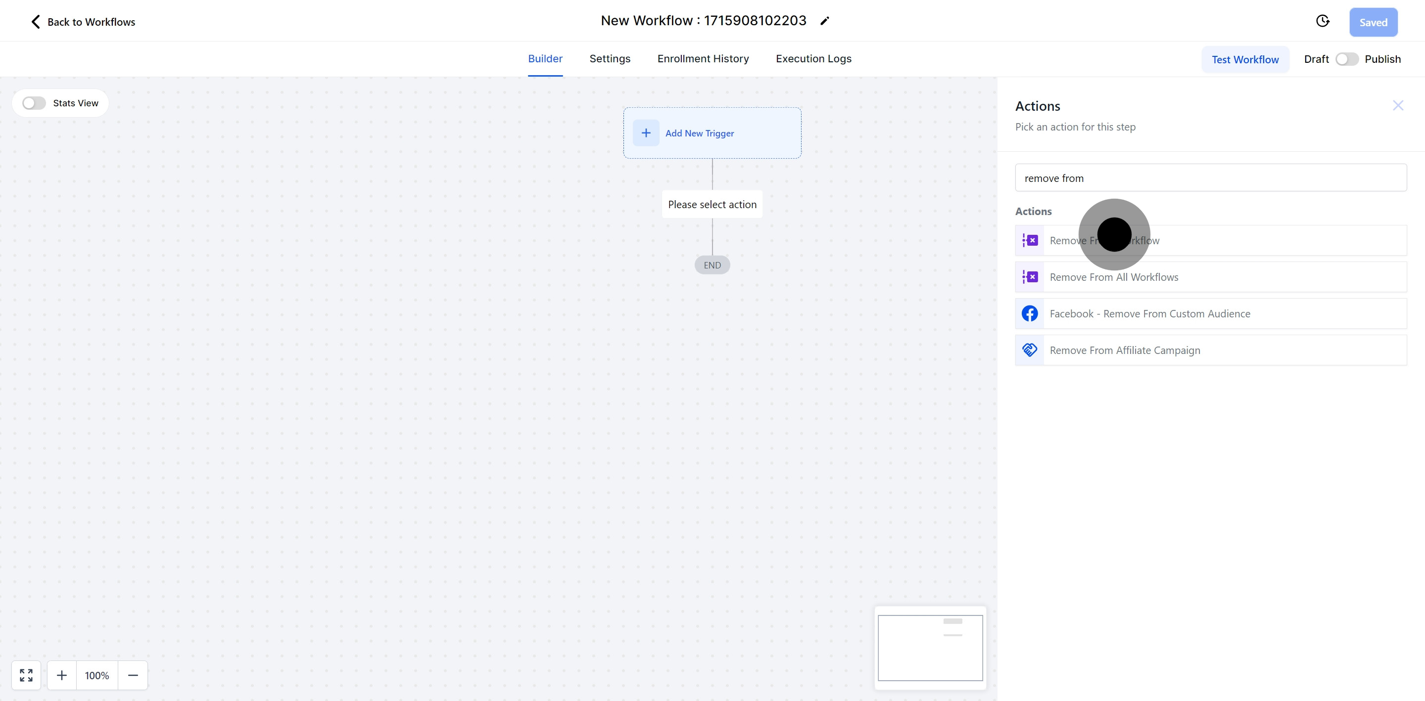Open the Enrollment History tab
This screenshot has height=701, width=1425.
[x=703, y=59]
